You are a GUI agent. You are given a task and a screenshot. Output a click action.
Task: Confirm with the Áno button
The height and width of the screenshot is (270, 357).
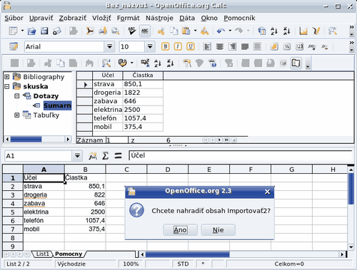point(180,230)
